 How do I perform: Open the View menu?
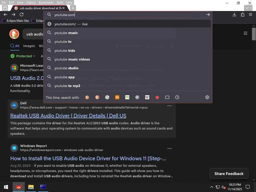20,2
